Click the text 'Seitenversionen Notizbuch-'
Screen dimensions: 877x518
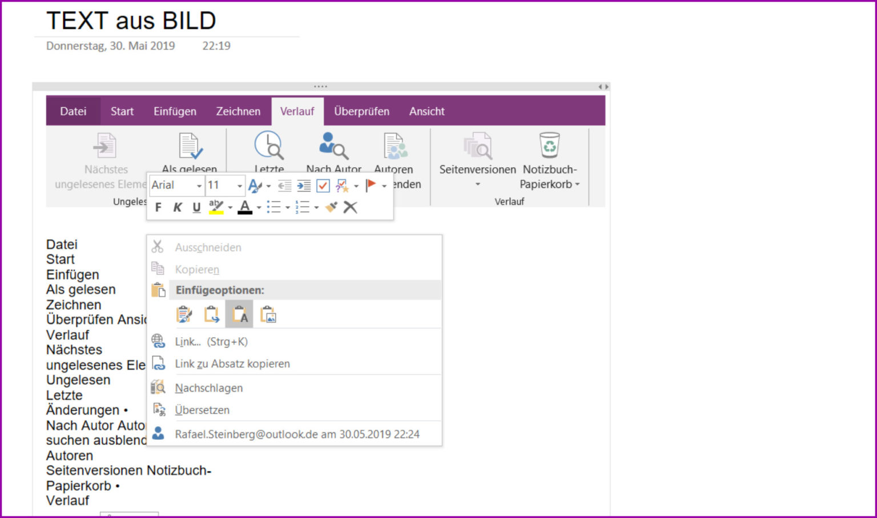[129, 470]
